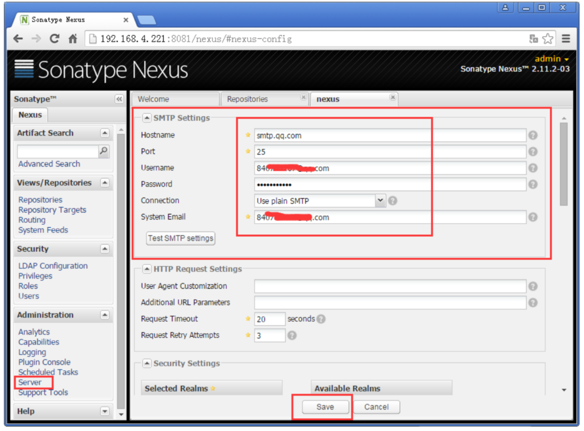Click the browser forward arrow
Image resolution: width=584 pixels, height=431 pixels.
[x=36, y=39]
